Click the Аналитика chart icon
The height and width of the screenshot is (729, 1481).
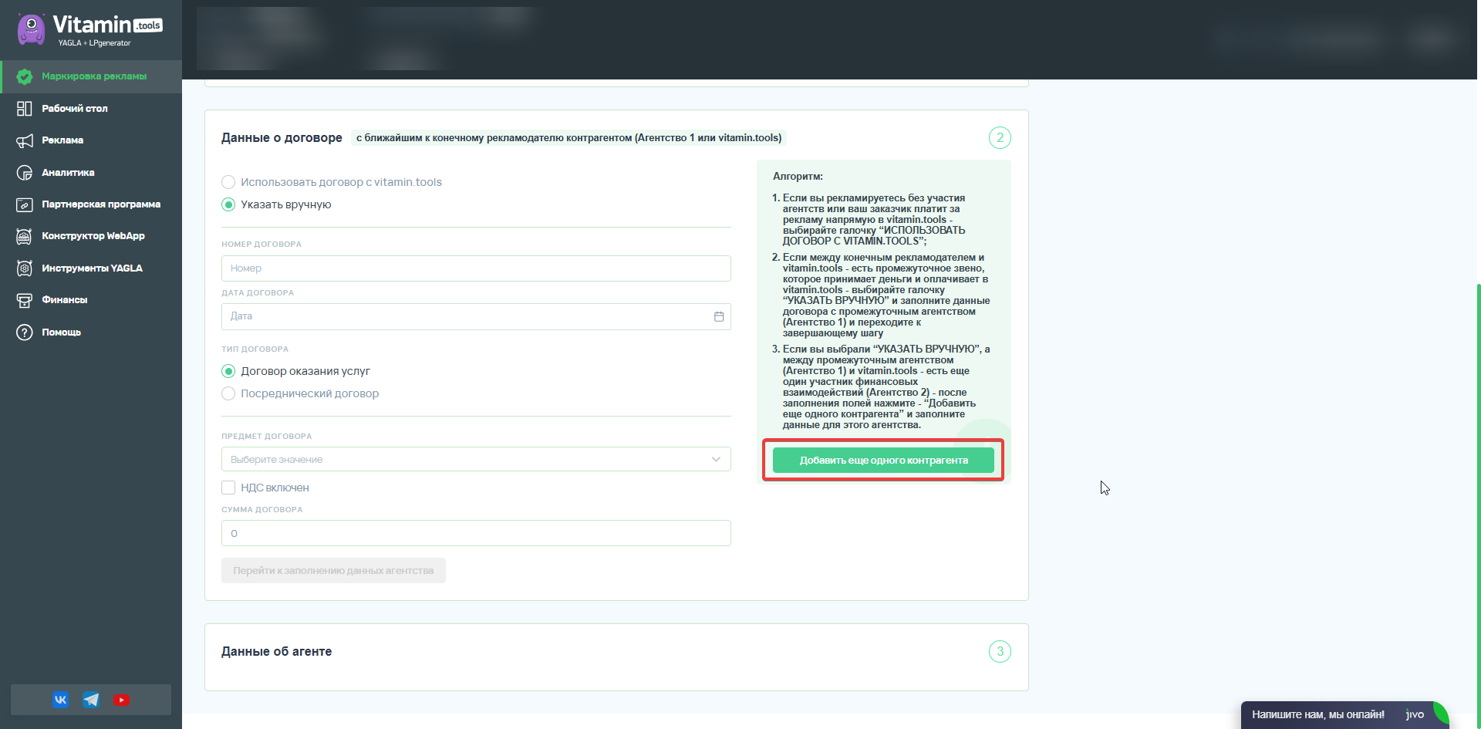point(25,173)
